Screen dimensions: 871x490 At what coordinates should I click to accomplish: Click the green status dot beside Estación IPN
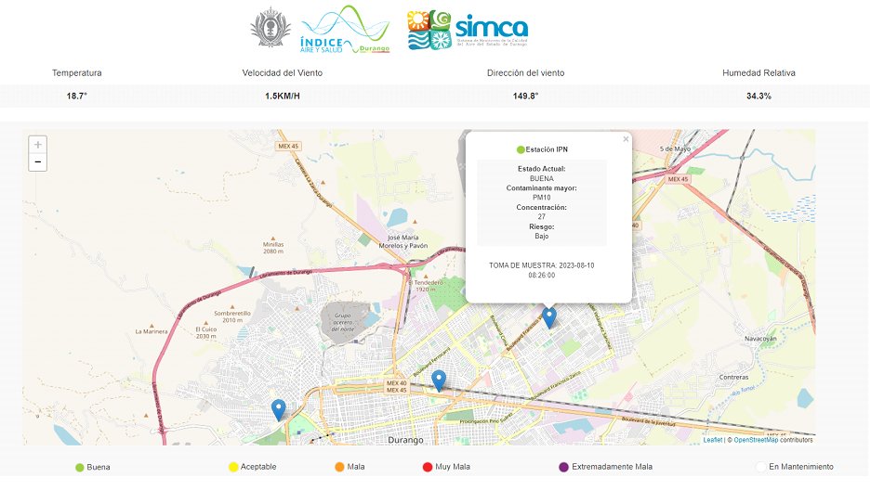521,149
